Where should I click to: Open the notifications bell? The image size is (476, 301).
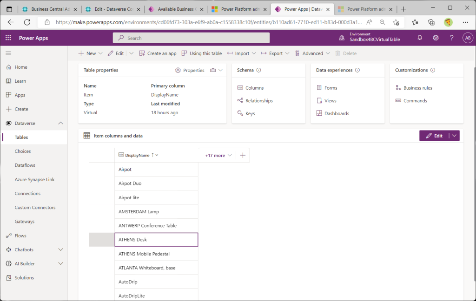420,38
